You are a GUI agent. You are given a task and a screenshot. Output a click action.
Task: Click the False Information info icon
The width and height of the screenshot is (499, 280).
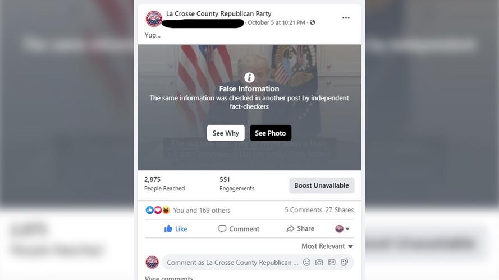pos(249,77)
